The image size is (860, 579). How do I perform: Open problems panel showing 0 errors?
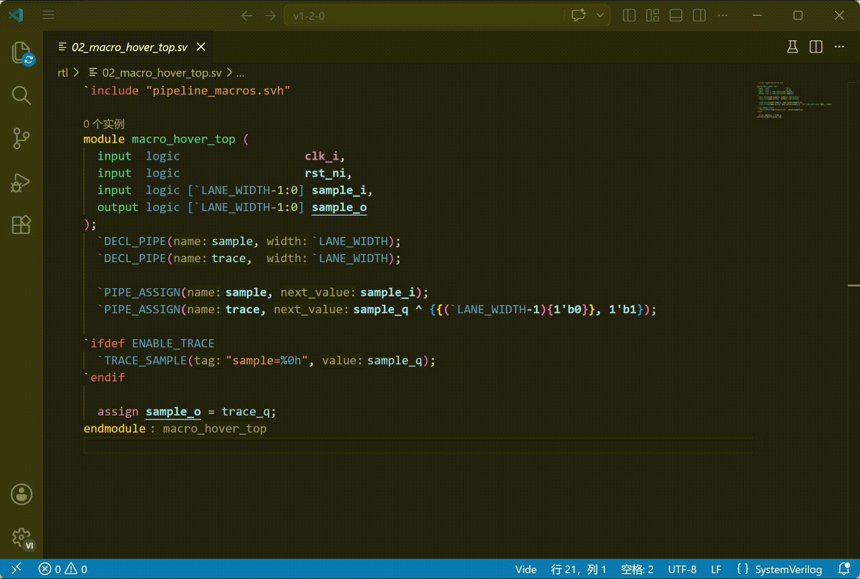(62, 569)
